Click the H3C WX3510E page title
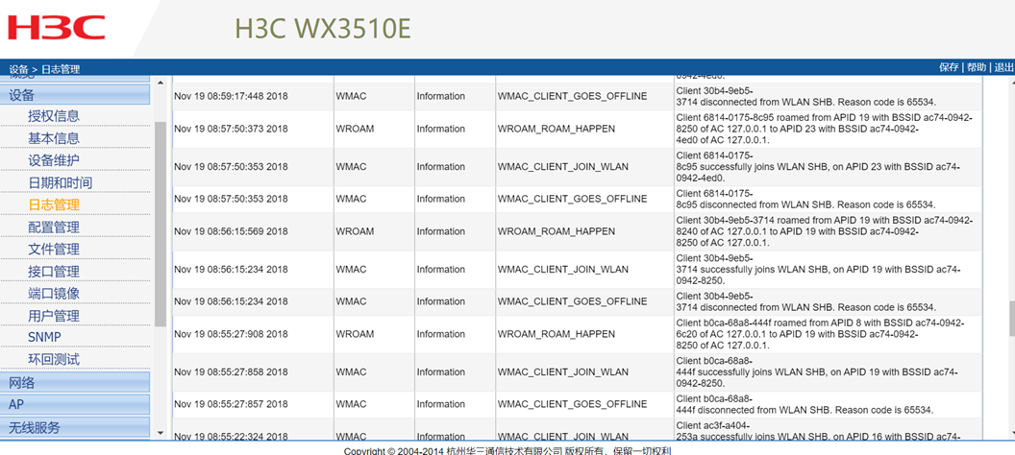 (322, 29)
